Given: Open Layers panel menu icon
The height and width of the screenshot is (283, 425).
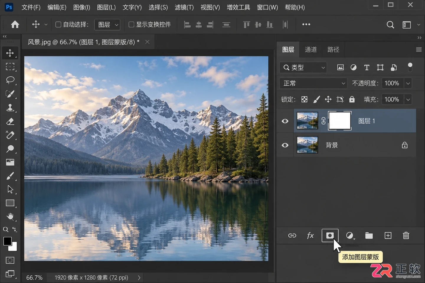Looking at the screenshot, I should pos(419,50).
